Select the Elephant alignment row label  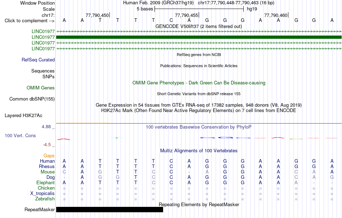tap(45, 183)
